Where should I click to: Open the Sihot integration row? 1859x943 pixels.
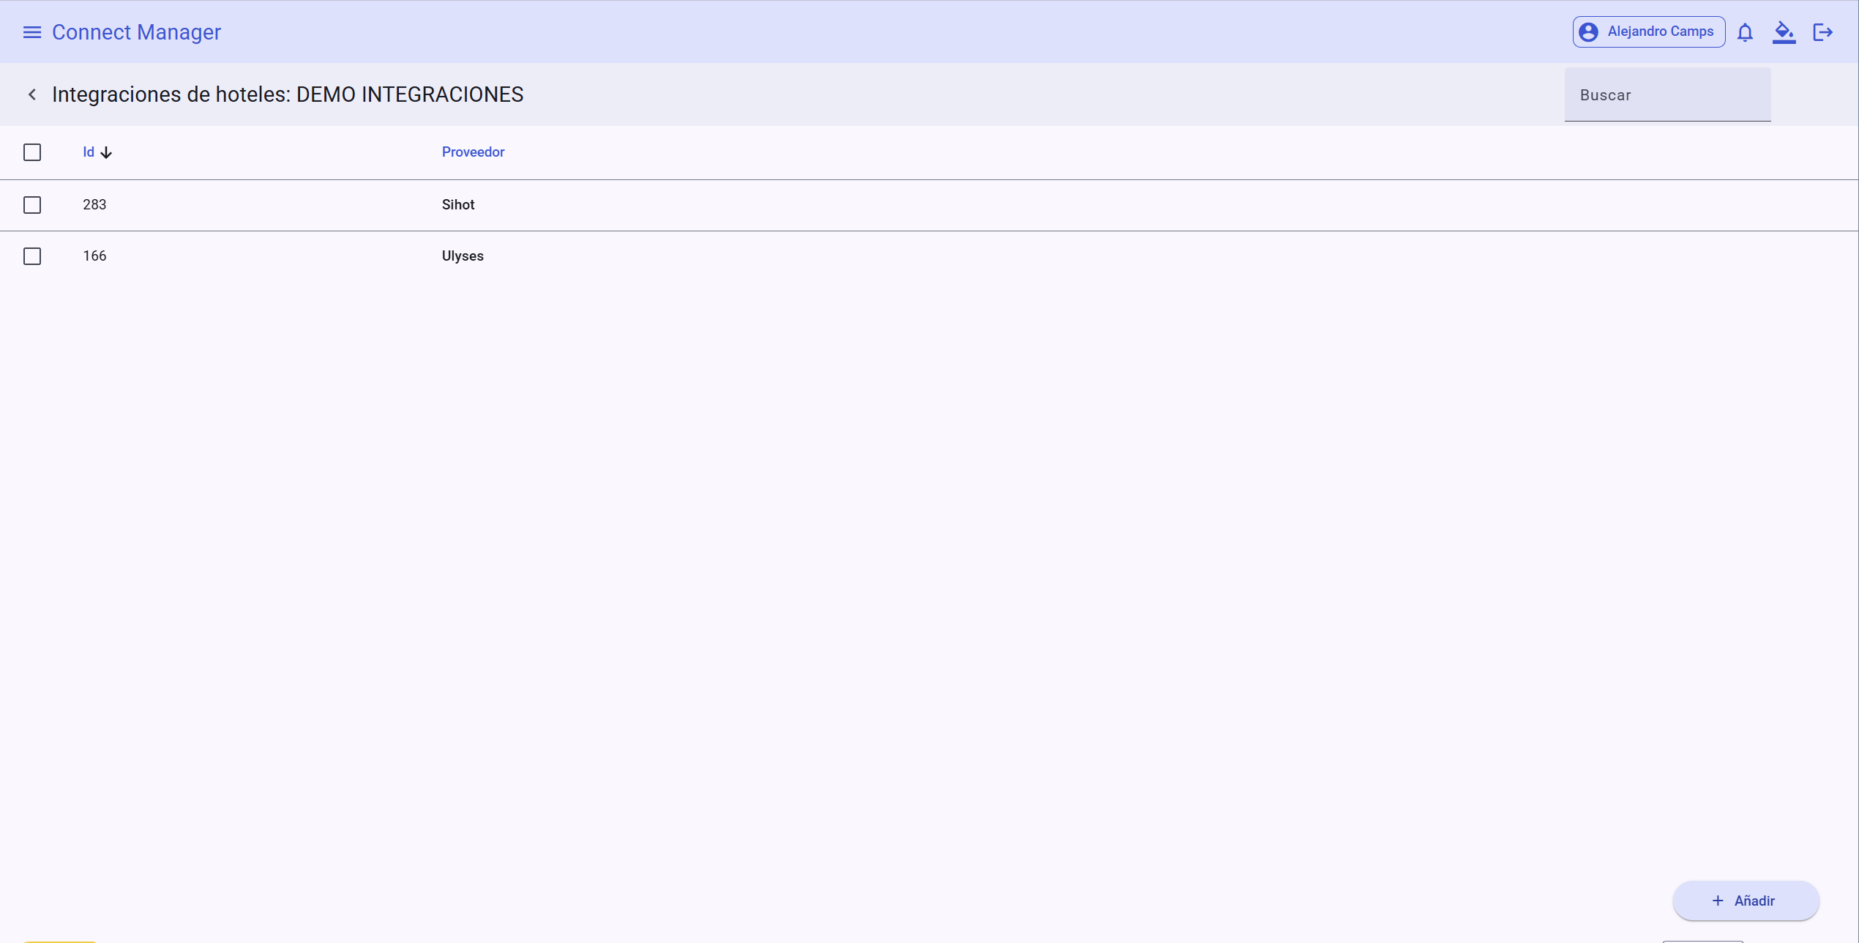coord(458,205)
